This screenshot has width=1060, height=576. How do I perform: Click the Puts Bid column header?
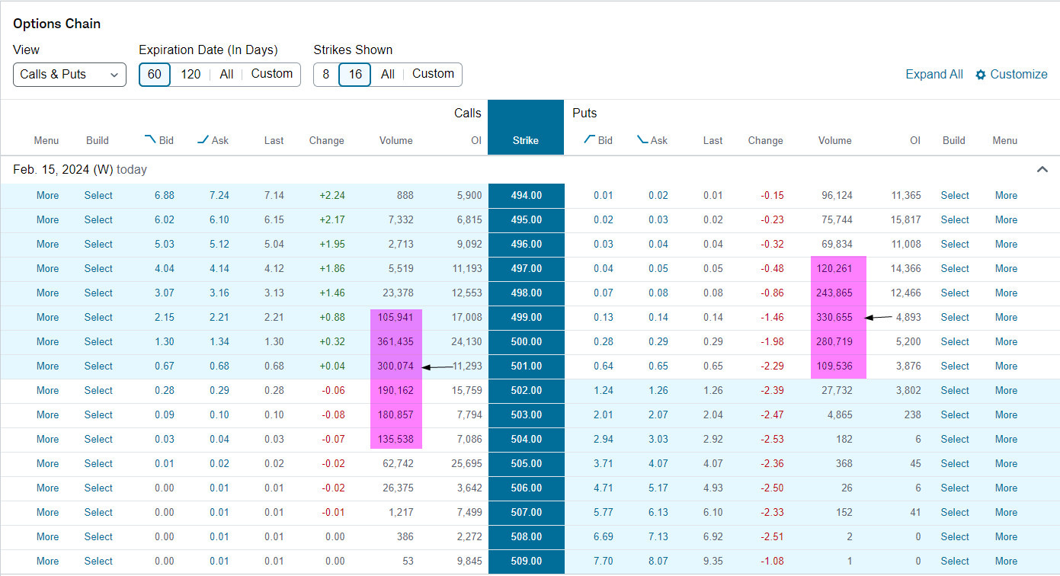[598, 140]
